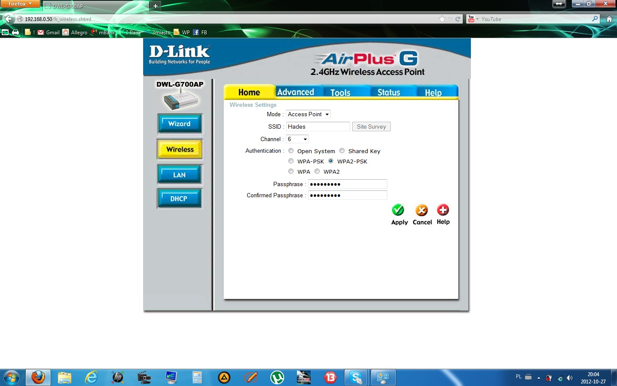Bookmark this page with the star icon
617x386 pixels.
point(442,19)
